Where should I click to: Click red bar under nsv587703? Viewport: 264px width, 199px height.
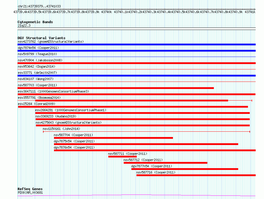coord(116,88)
